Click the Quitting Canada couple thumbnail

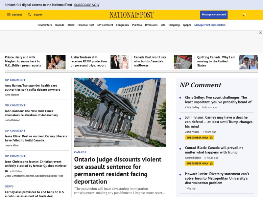point(249,62)
